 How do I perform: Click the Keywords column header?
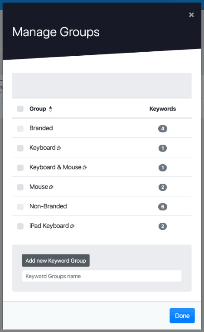pyautogui.click(x=163, y=108)
